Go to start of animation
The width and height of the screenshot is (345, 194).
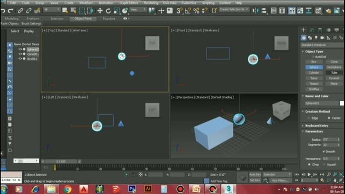coord(296,175)
